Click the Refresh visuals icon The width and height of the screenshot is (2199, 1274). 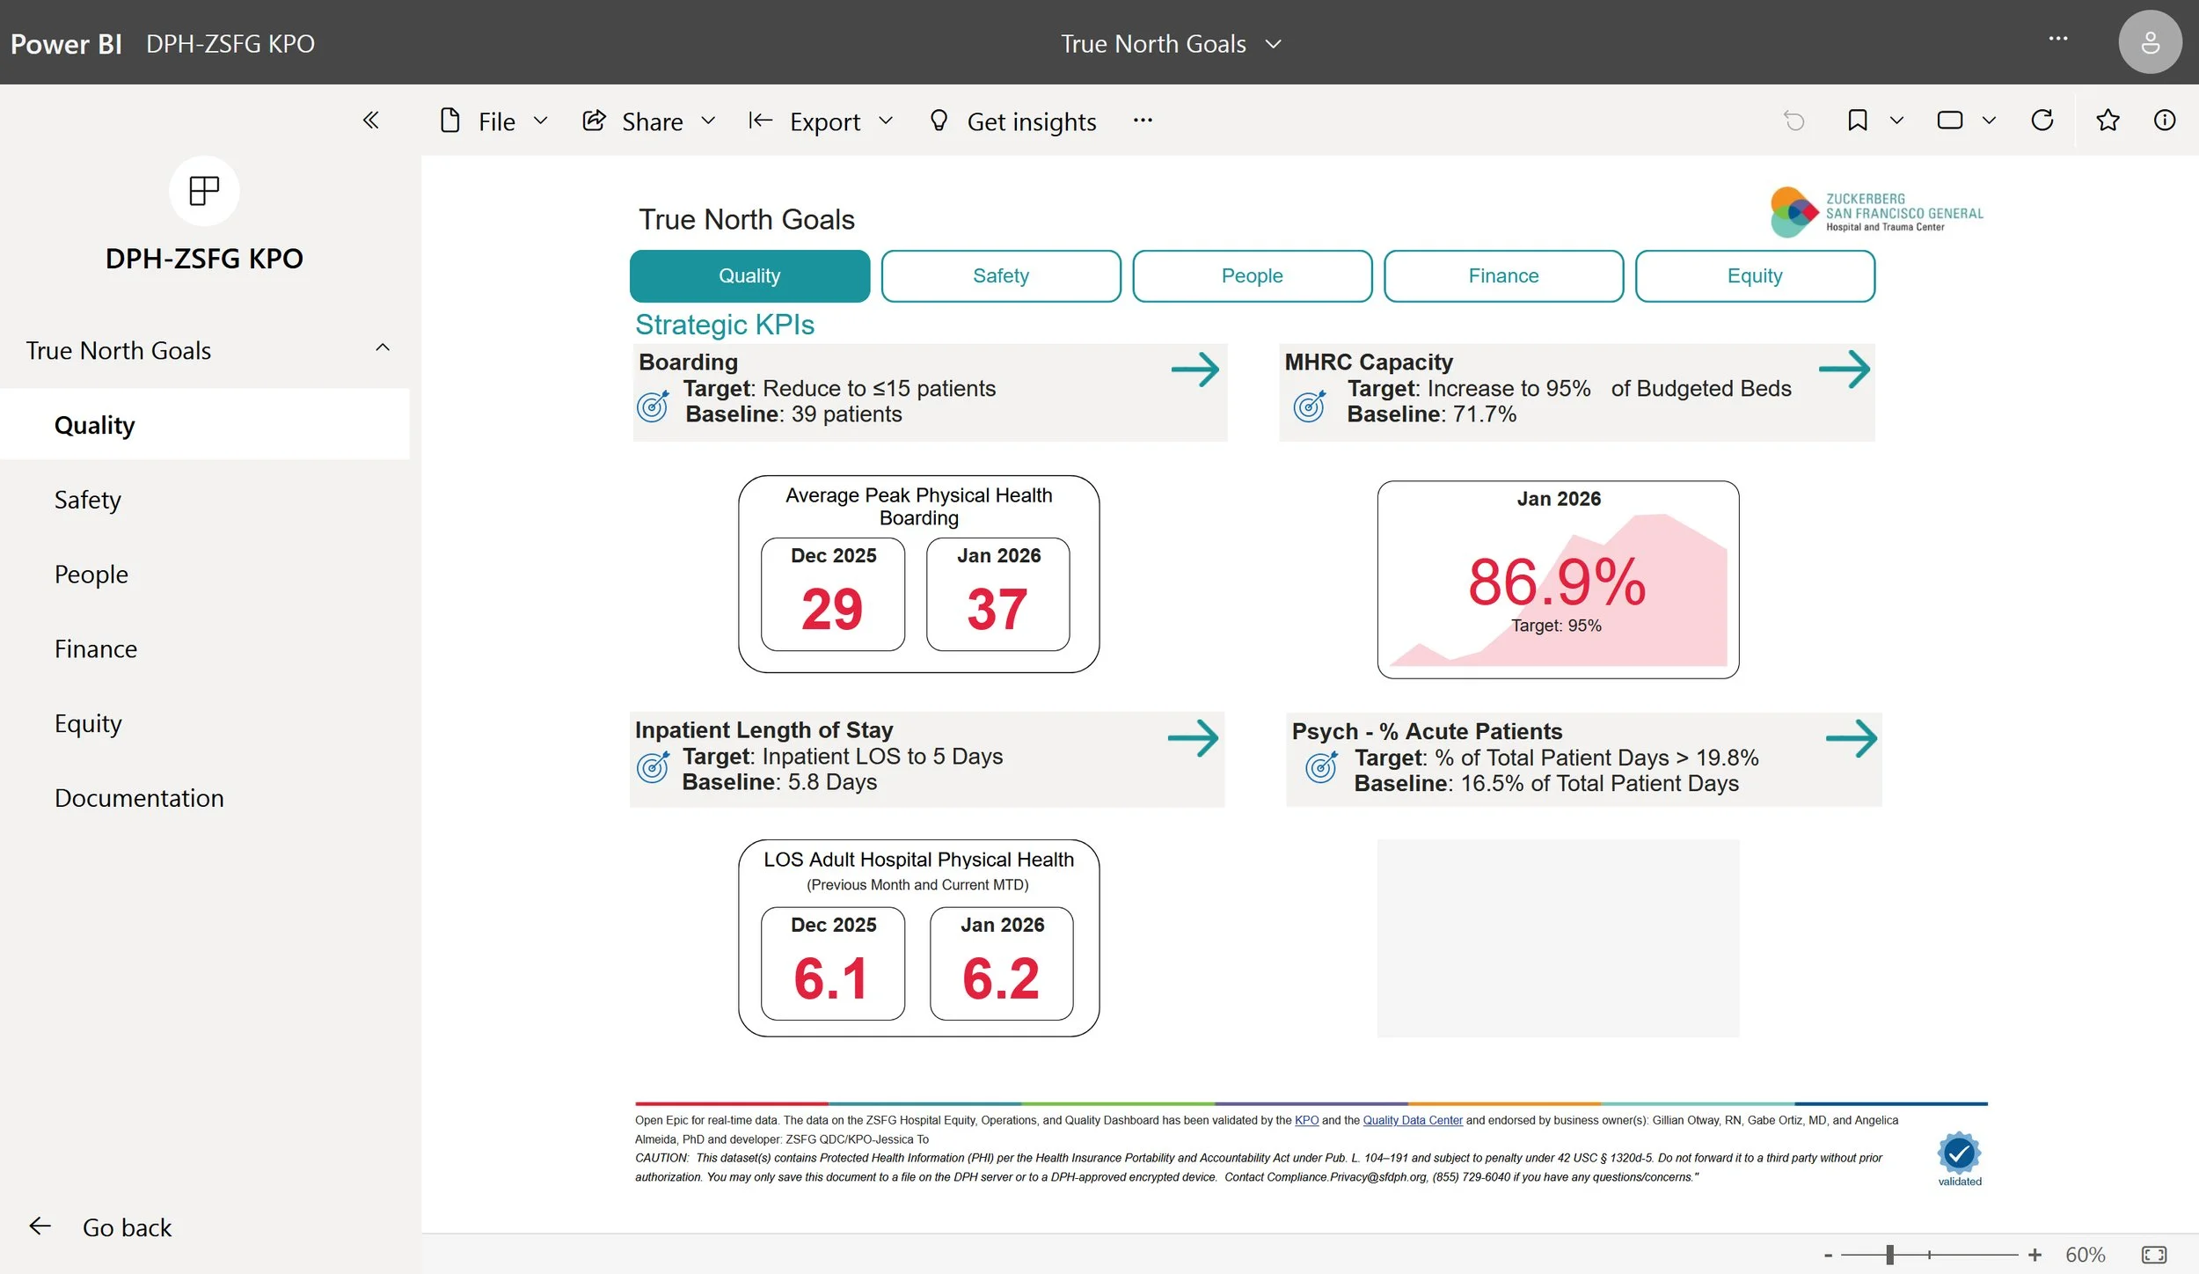(2042, 121)
